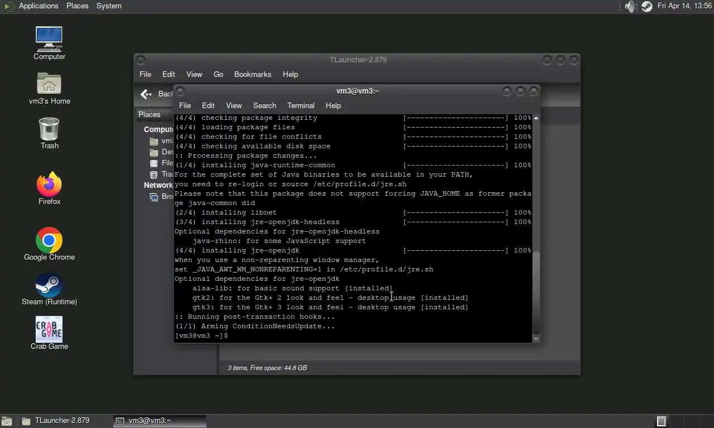Open the terminal's Search menu
This screenshot has height=428, width=714.
point(264,105)
